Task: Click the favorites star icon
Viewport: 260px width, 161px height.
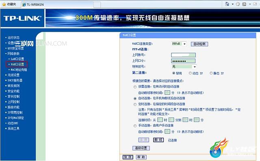Action: tap(4, 4)
